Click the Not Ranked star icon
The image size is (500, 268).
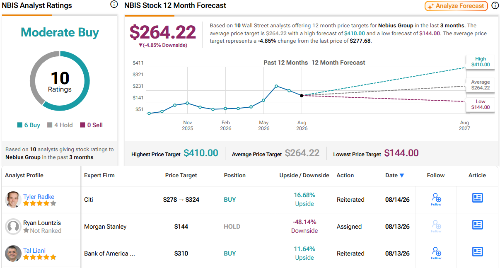coord(26,230)
